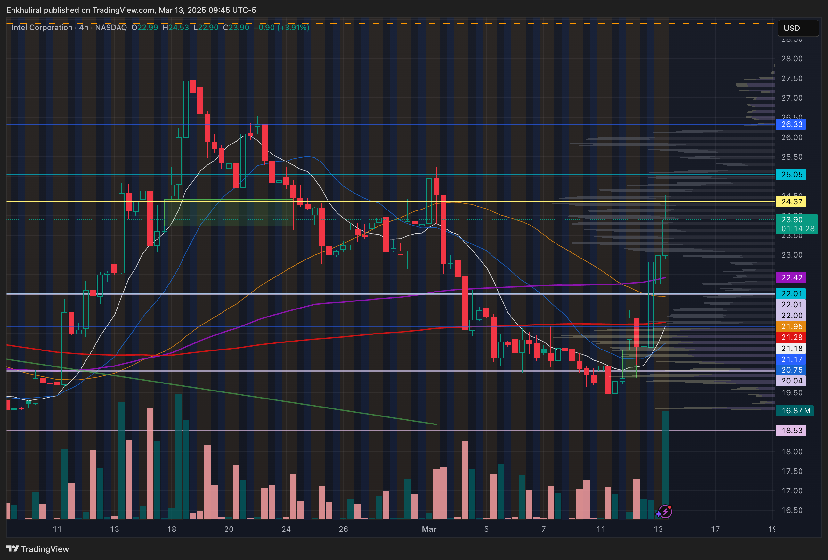This screenshot has width=828, height=560.
Task: Click the Mar label on time axis
Action: pos(429,529)
